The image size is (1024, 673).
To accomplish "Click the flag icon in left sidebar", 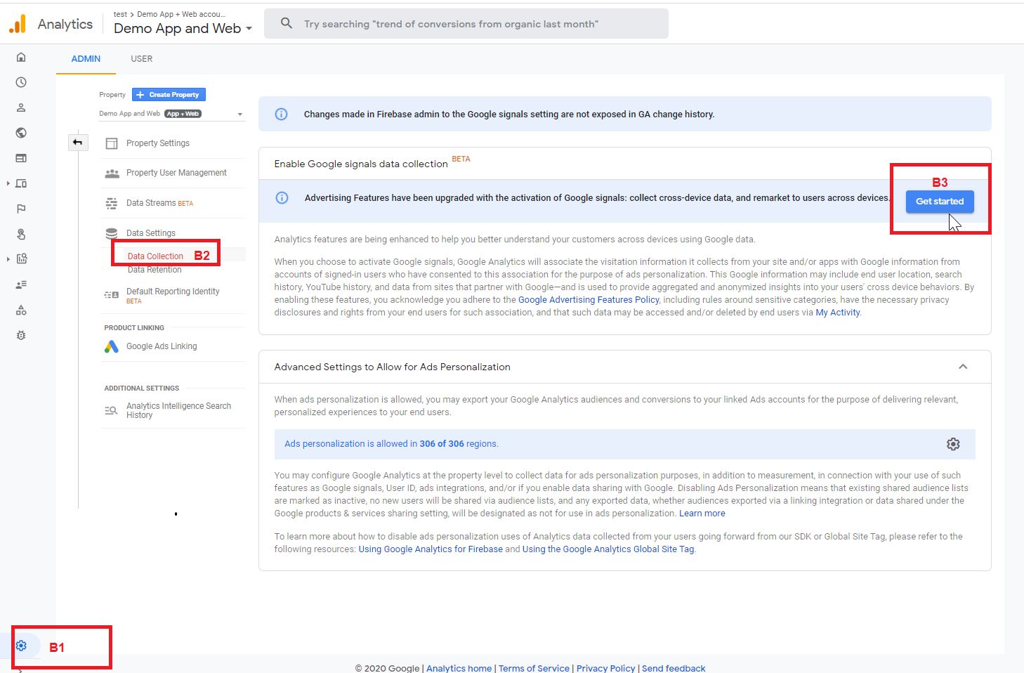I will pyautogui.click(x=21, y=209).
